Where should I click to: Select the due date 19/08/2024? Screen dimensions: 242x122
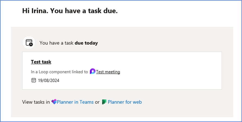pos(49,80)
